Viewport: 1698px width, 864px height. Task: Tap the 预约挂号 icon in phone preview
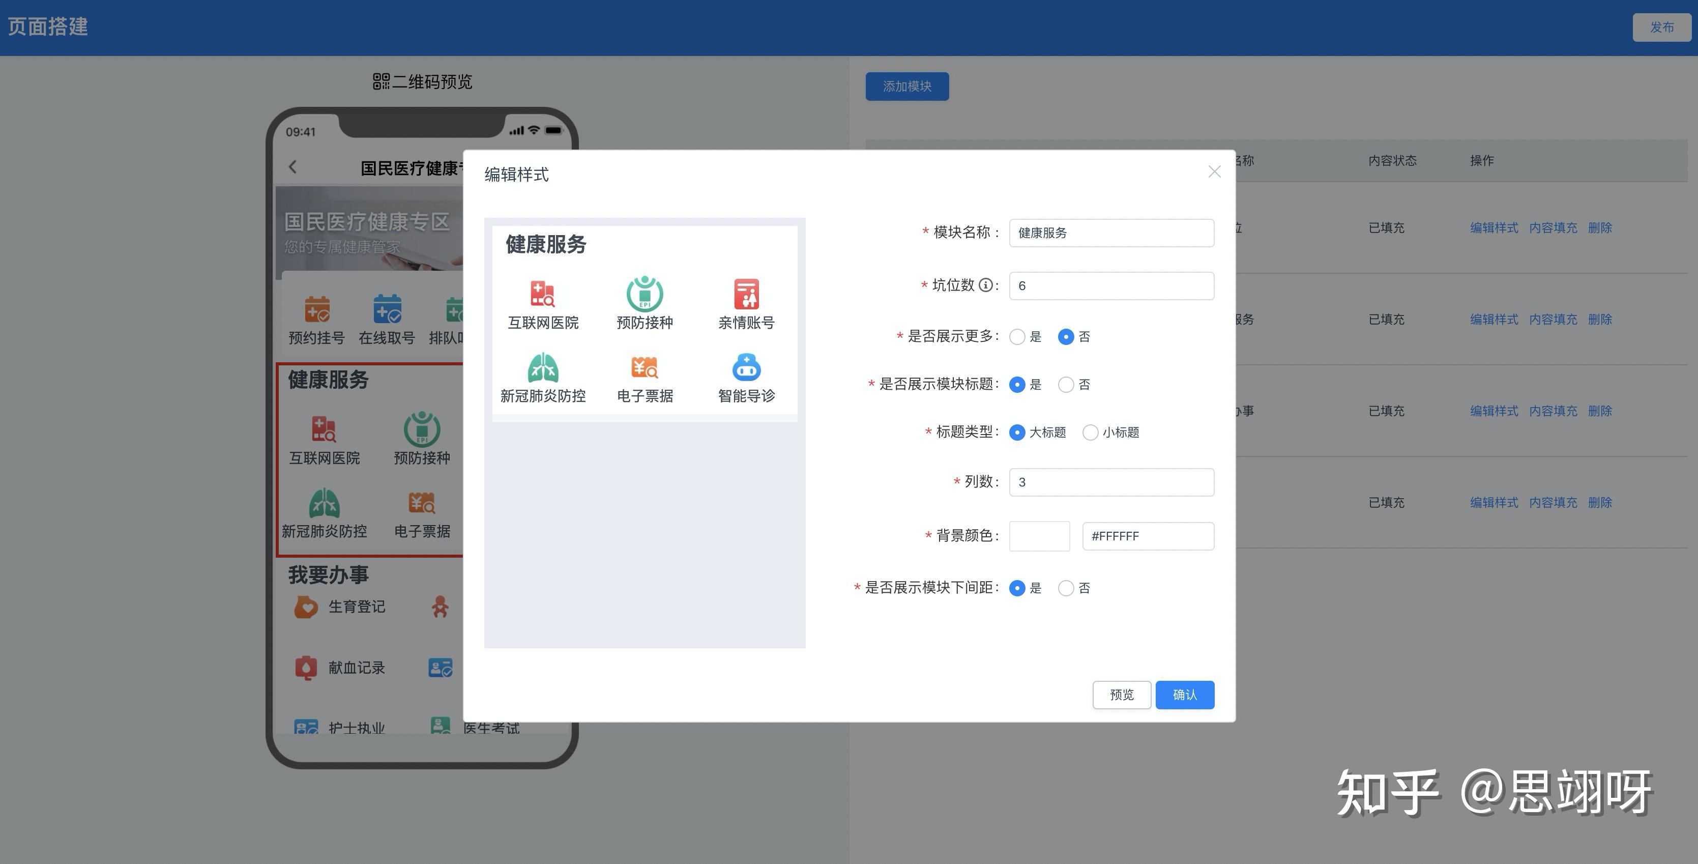(x=315, y=310)
